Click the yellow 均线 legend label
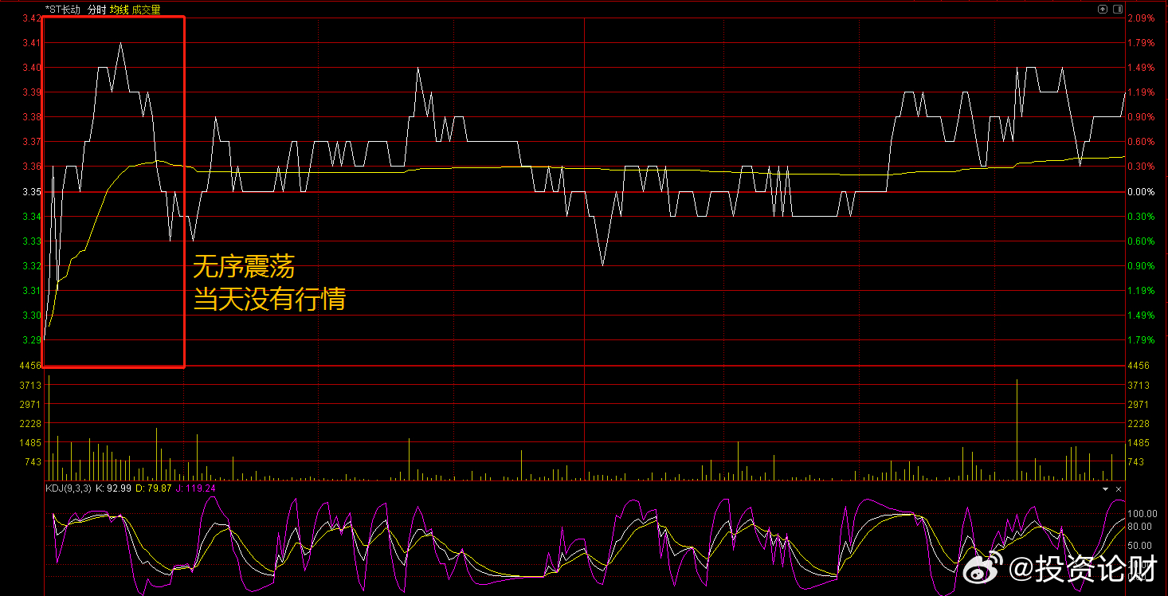 tap(119, 10)
